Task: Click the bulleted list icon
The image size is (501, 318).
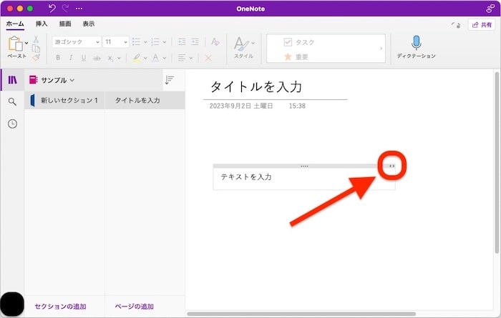Action: pos(137,41)
